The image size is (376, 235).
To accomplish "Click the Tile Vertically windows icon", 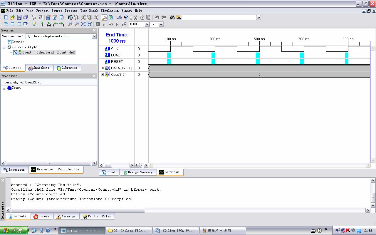I will click(x=19, y=24).
